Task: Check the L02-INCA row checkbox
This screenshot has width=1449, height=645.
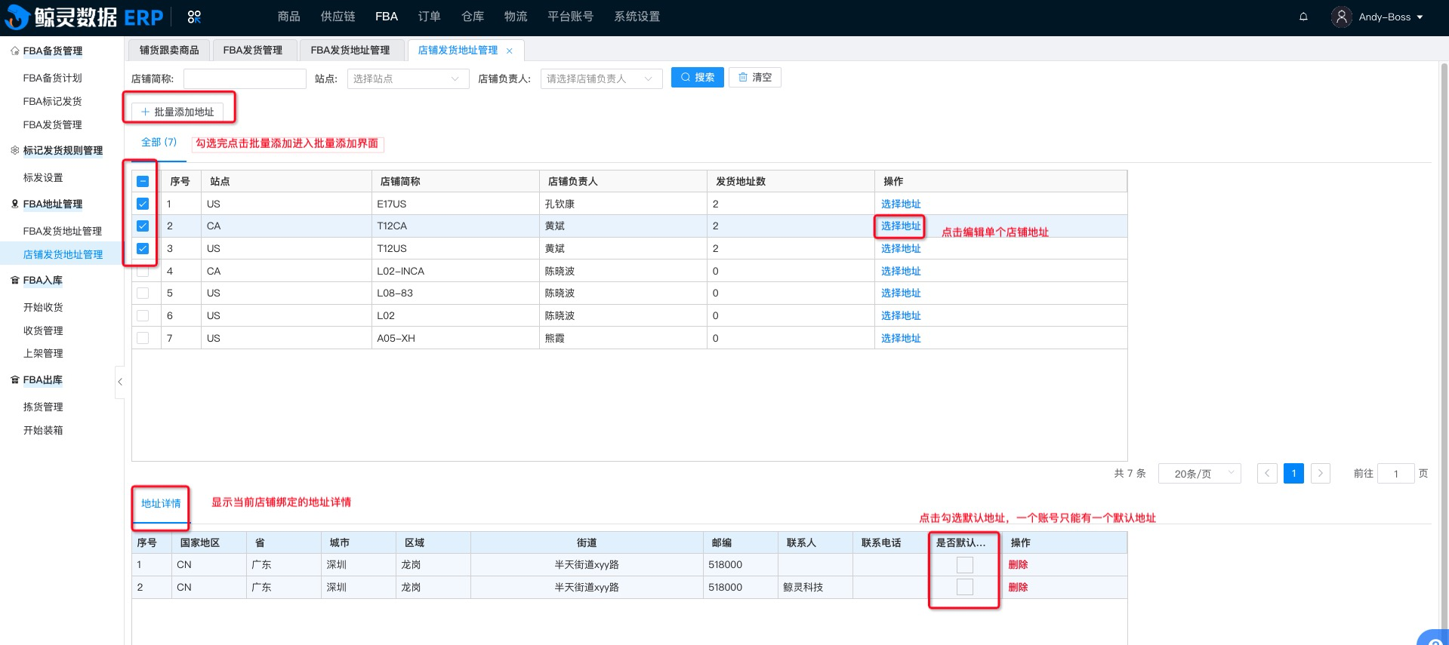Action: pyautogui.click(x=143, y=271)
